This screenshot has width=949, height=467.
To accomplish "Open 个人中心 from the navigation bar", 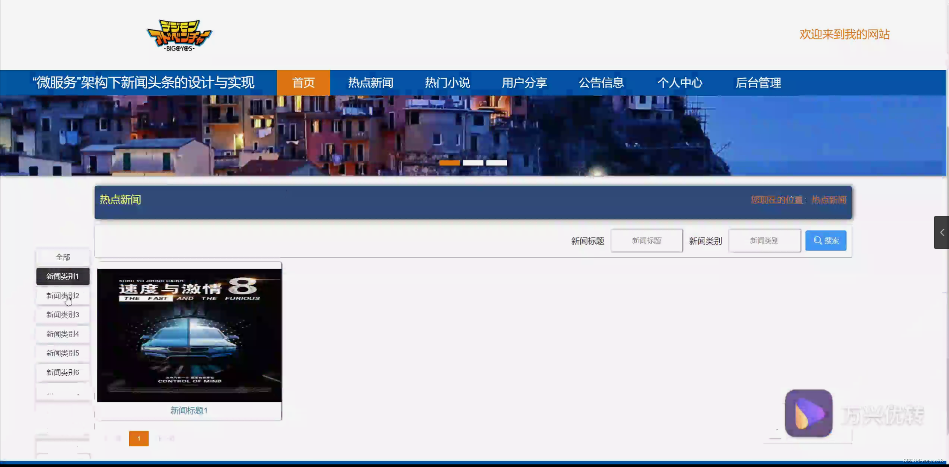I will pyautogui.click(x=680, y=82).
